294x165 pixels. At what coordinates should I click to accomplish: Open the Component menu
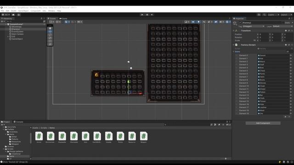pyautogui.click(x=35, y=11)
